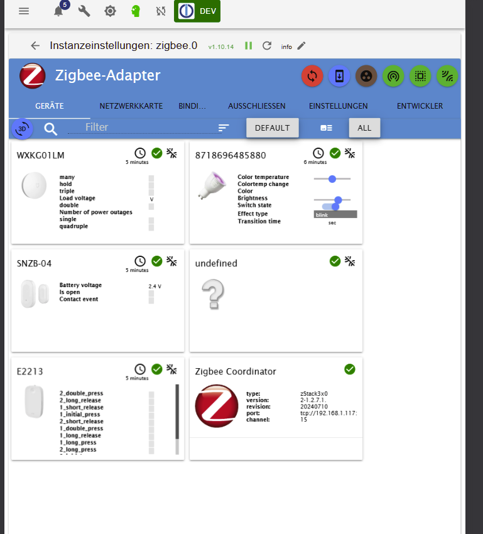Open the BINDI... tab
The image size is (483, 534).
(x=192, y=106)
